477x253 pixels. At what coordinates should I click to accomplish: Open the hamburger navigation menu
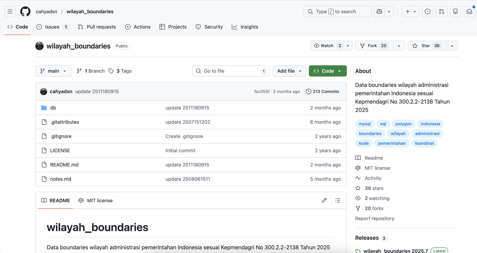tap(10, 12)
